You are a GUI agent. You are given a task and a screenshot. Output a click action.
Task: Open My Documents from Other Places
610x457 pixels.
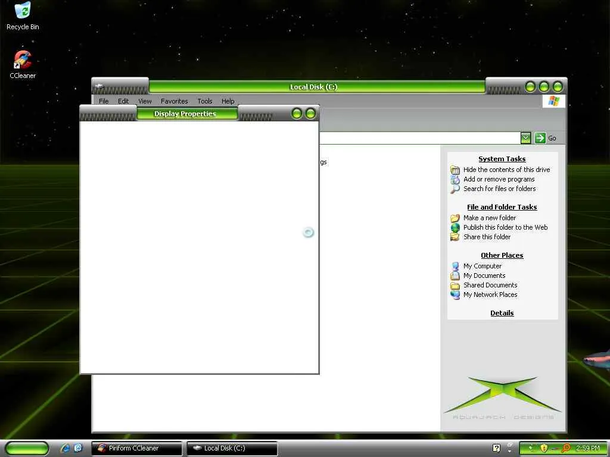pos(484,276)
